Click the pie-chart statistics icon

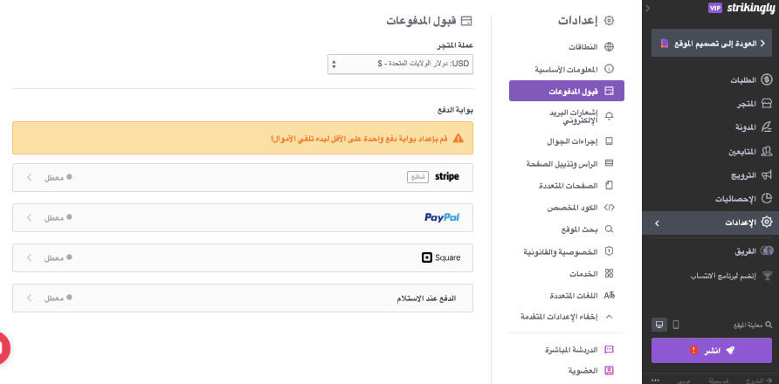[x=767, y=198]
